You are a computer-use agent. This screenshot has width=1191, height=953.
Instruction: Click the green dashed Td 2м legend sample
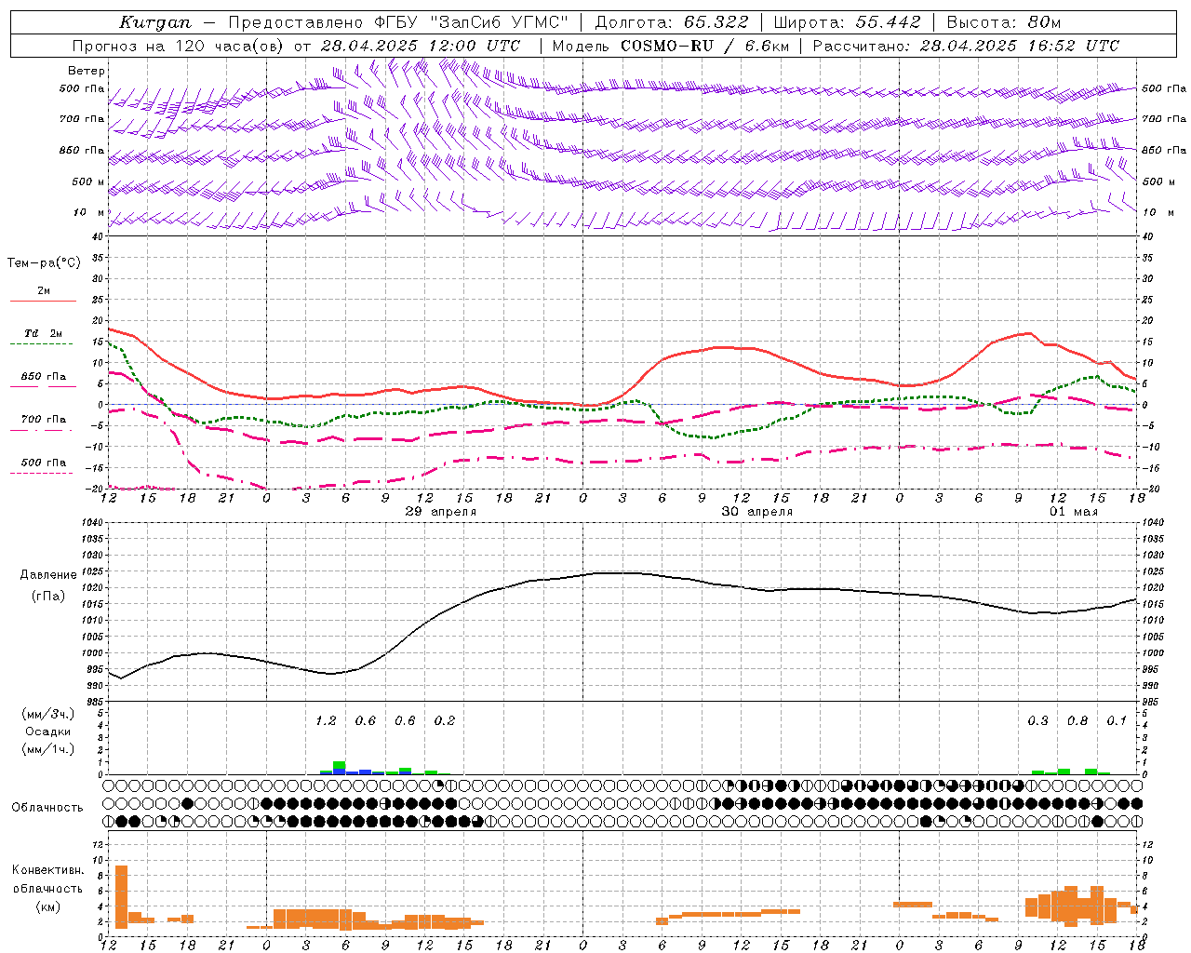(41, 344)
